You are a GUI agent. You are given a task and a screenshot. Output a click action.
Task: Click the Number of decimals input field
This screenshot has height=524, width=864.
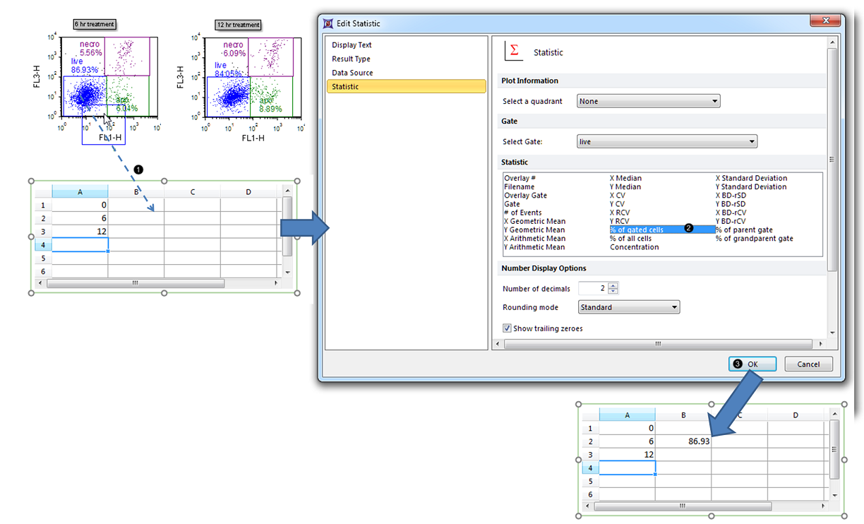pyautogui.click(x=592, y=288)
